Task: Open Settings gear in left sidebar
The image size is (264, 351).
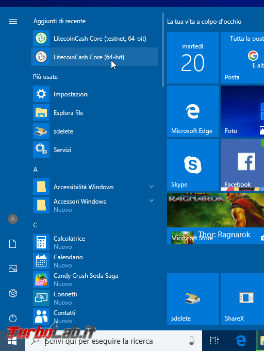Action: tap(13, 293)
